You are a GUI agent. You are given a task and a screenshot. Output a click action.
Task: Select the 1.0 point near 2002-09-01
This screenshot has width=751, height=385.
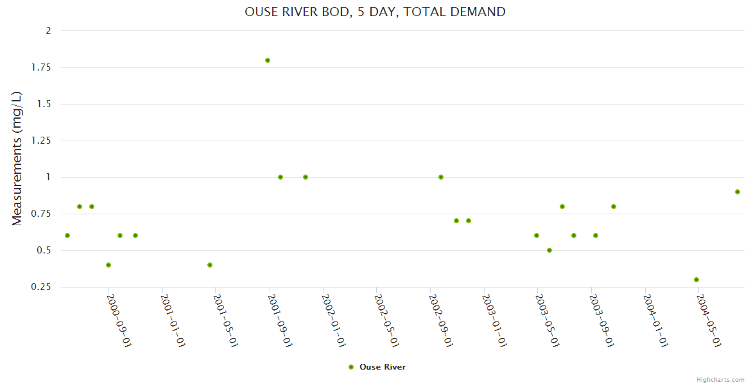441,177
